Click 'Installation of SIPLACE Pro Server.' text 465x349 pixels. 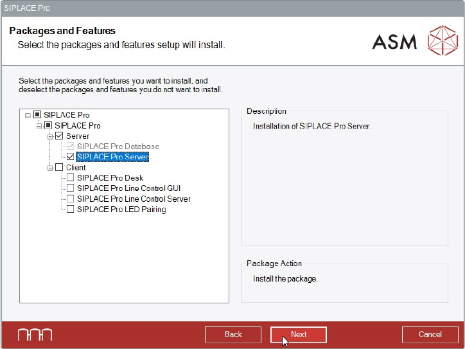tap(312, 126)
